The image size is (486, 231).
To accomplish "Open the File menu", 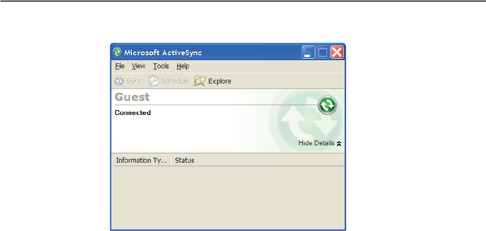I will click(x=120, y=66).
